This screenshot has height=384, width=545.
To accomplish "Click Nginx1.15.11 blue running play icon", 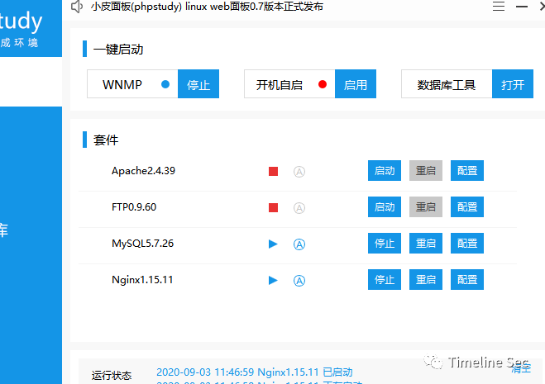I will point(273,280).
